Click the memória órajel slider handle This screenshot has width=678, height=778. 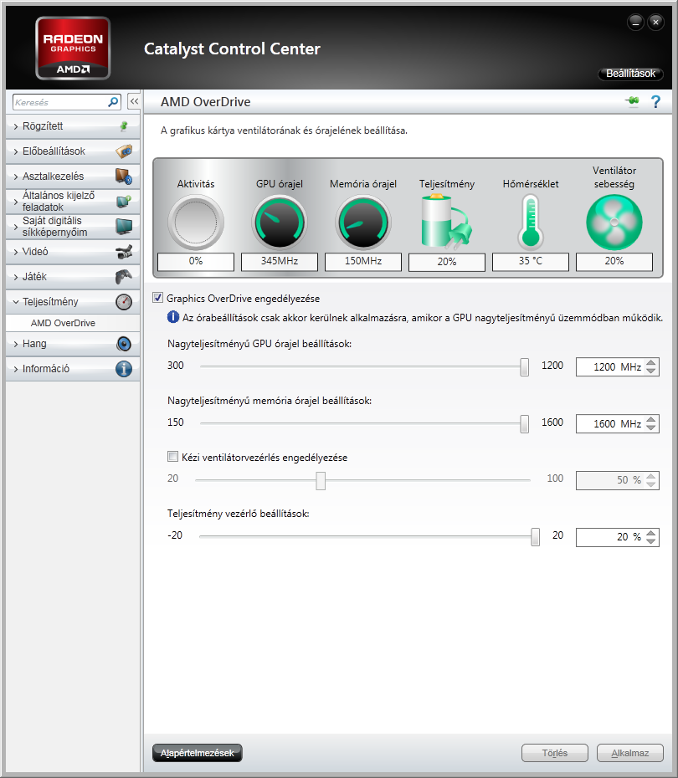click(524, 424)
